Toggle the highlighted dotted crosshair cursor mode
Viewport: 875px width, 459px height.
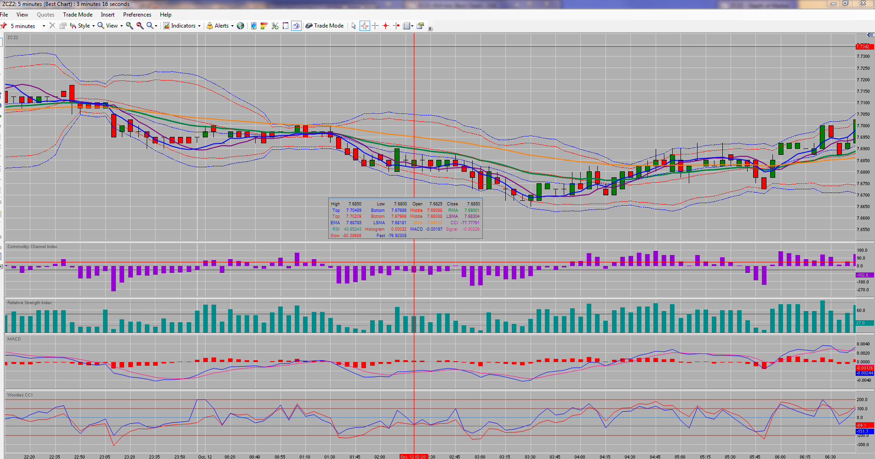(x=365, y=26)
